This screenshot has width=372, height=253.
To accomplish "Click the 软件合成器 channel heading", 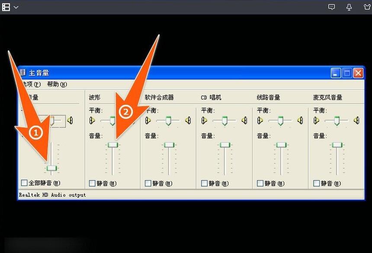I will pyautogui.click(x=159, y=97).
